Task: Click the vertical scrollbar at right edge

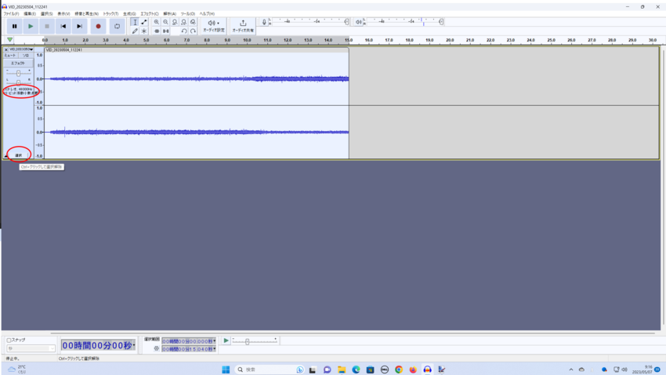Action: 663,187
